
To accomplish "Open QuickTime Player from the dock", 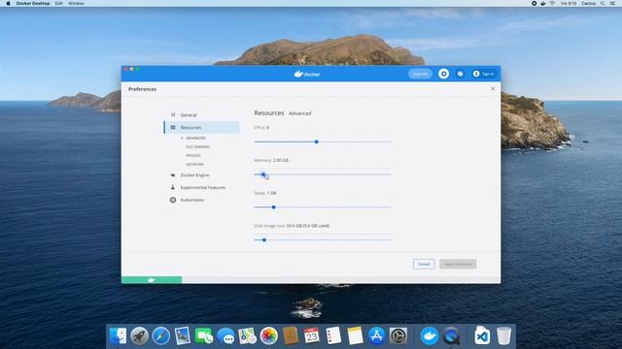I will (x=451, y=336).
